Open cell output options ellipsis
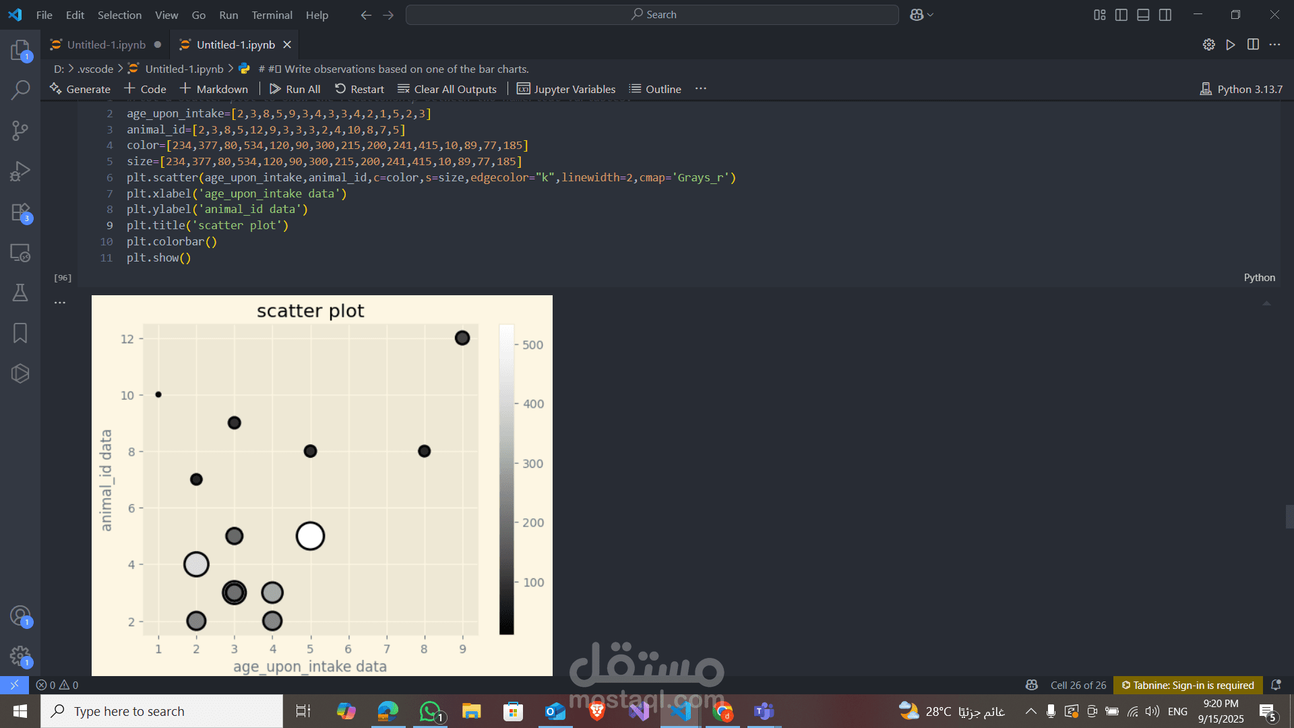The width and height of the screenshot is (1294, 728). (60, 303)
